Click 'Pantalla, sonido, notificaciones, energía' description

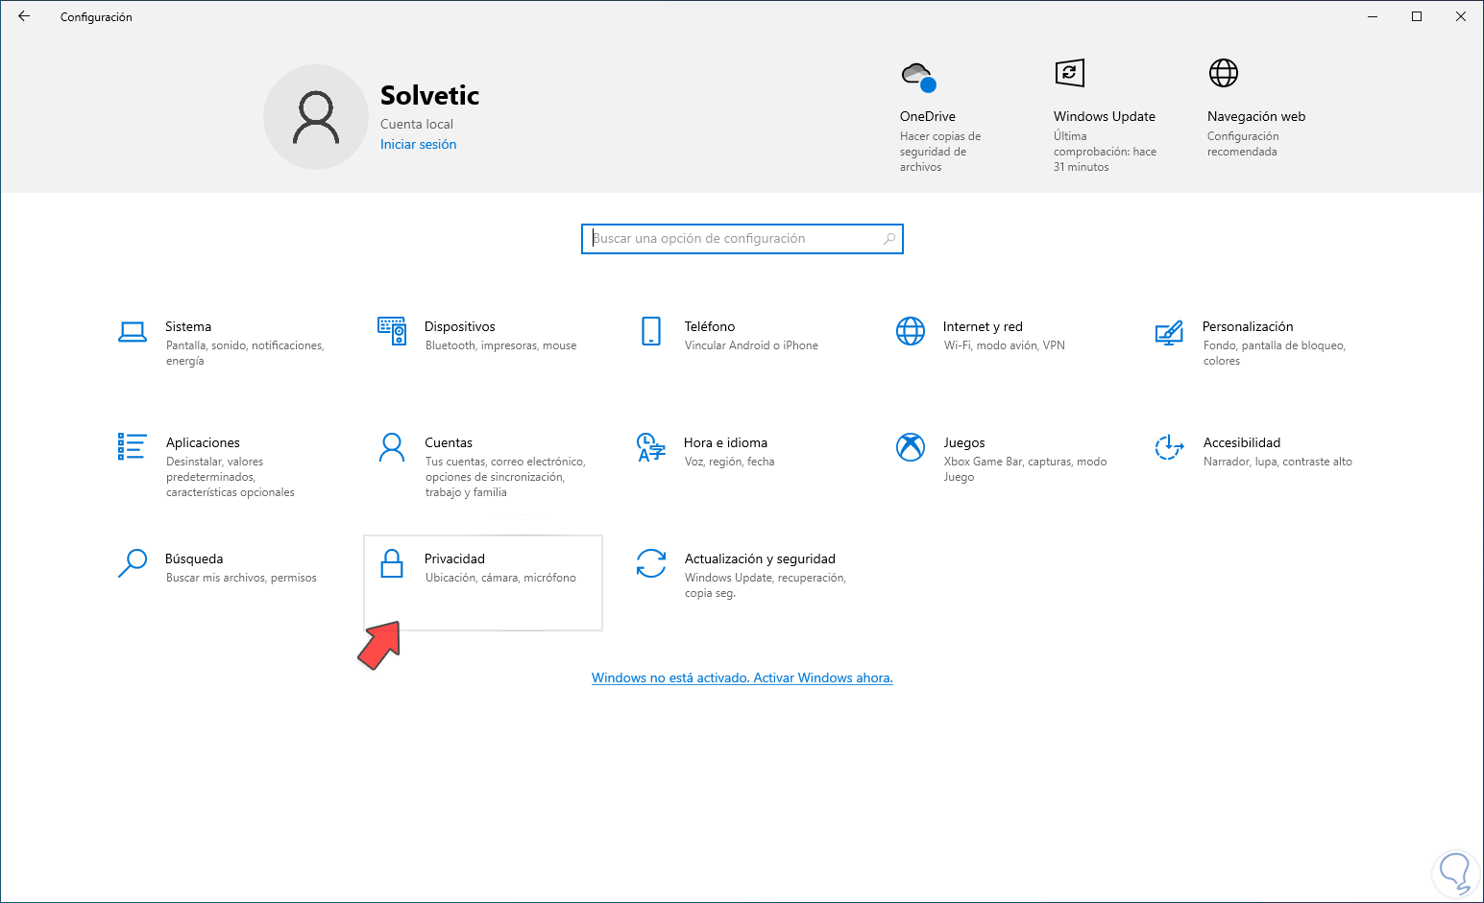click(x=245, y=353)
